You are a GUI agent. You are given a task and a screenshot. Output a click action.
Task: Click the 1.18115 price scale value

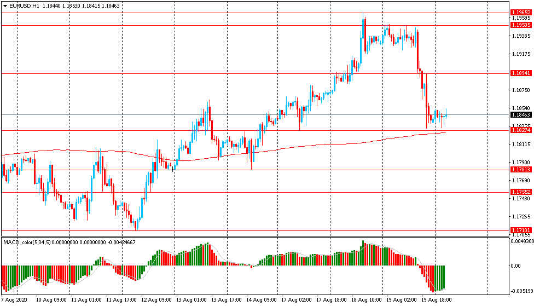(x=521, y=144)
